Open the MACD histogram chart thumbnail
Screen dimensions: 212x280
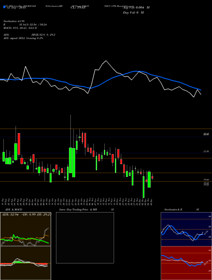(x=25, y=263)
